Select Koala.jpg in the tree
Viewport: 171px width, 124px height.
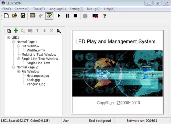pos(33,80)
